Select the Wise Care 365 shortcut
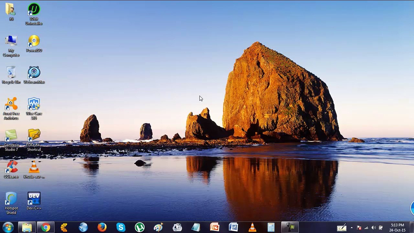Screen dimensions: 414x233 pyautogui.click(x=34, y=109)
